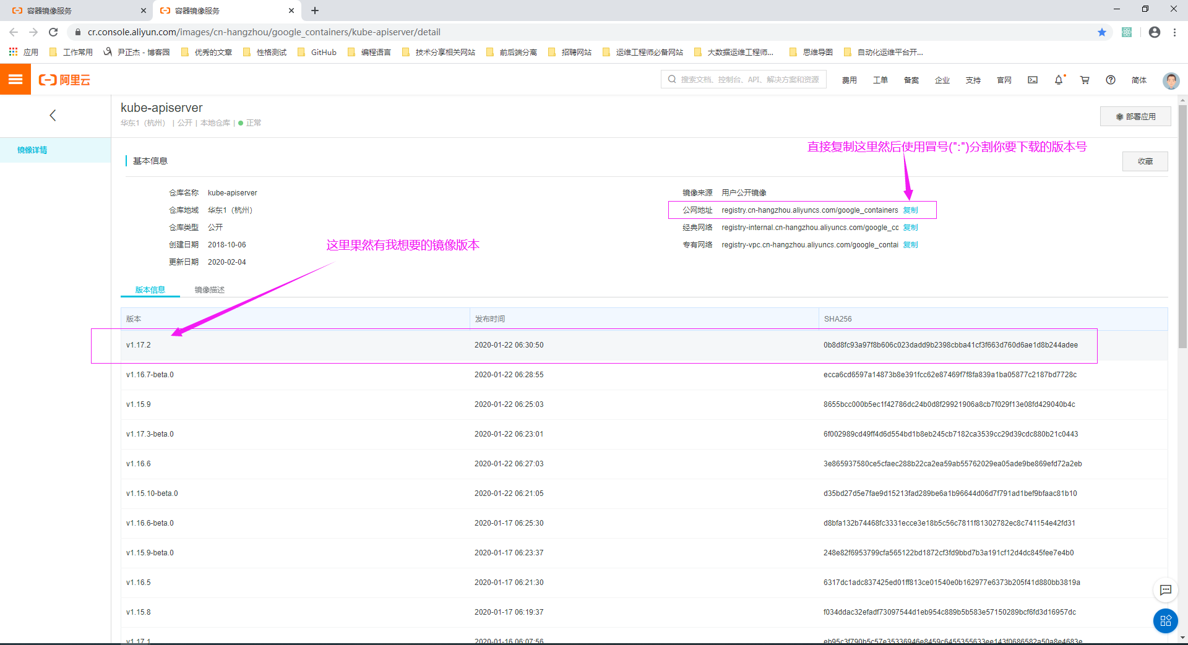This screenshot has width=1188, height=645.
Task: Focus the console search box
Action: pos(744,80)
